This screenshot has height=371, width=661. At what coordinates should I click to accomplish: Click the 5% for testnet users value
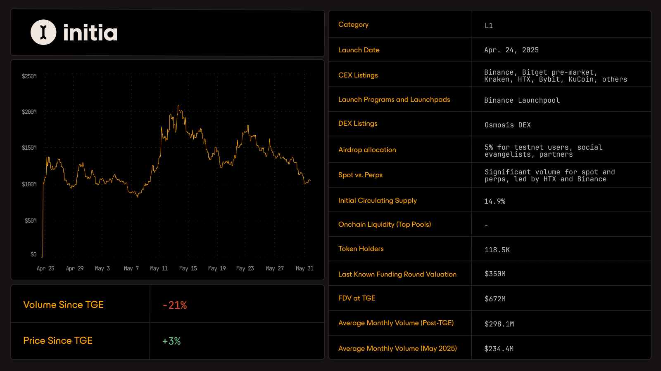pos(544,151)
